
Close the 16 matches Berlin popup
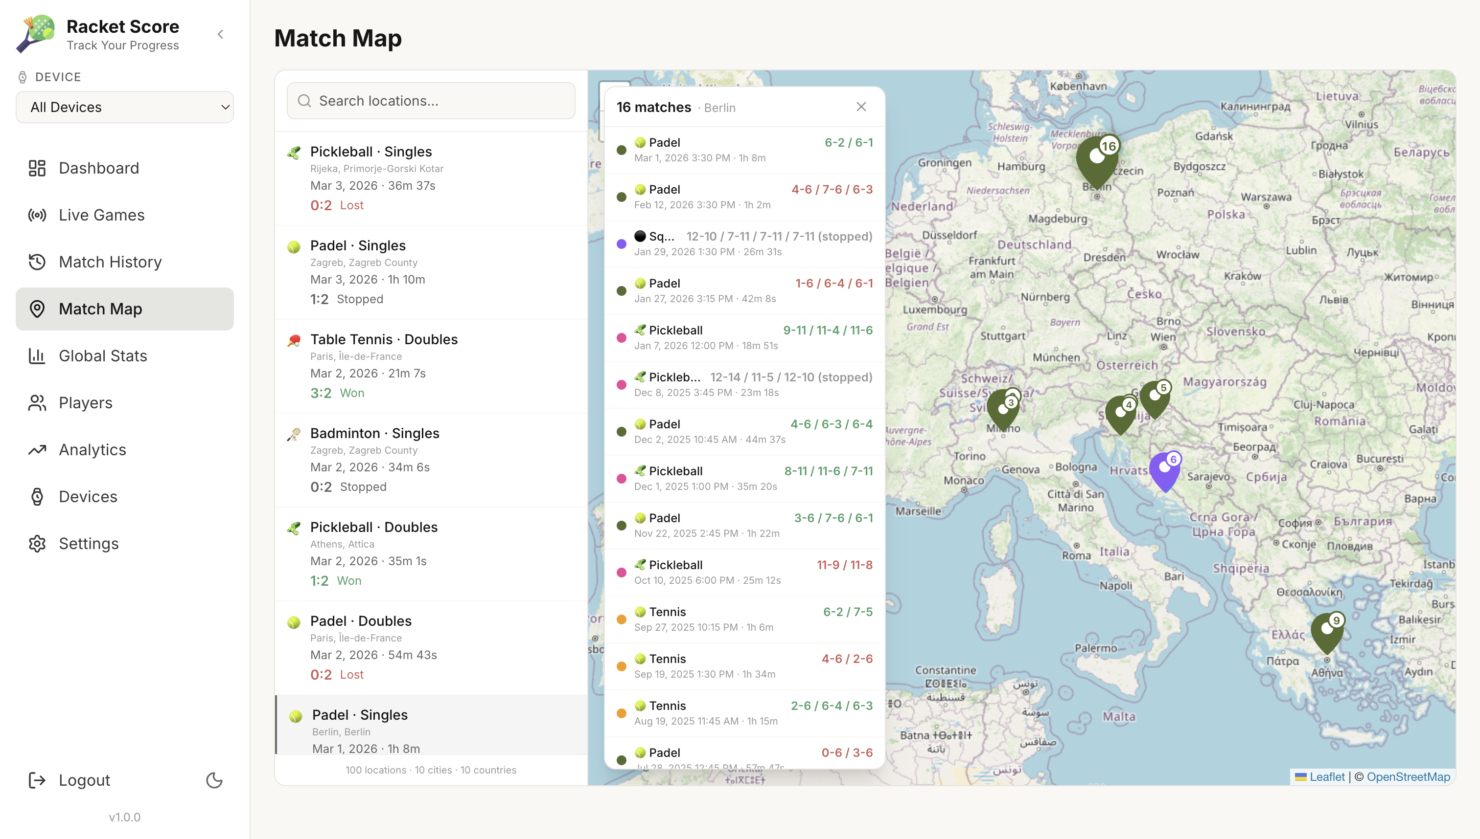(x=860, y=107)
